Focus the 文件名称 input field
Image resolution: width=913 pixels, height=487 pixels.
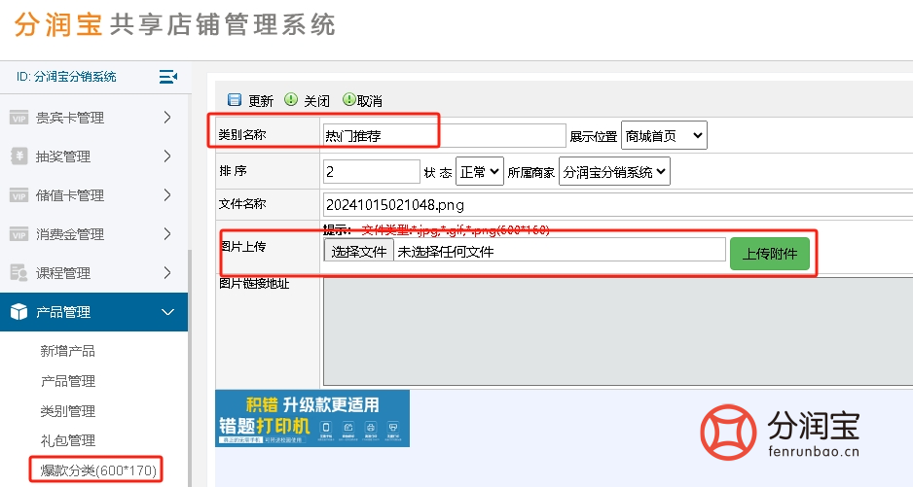coord(618,205)
